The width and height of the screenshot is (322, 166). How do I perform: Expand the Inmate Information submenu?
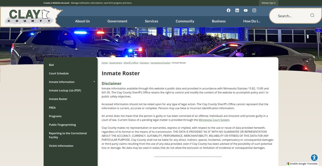point(94,82)
